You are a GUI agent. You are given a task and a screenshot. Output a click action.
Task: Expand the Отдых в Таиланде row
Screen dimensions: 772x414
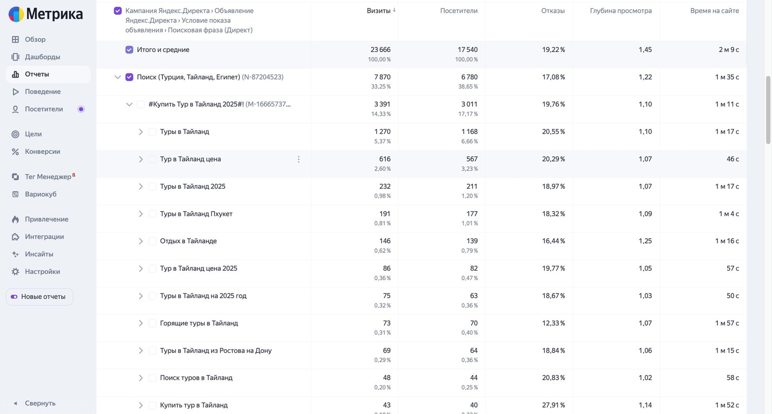click(x=141, y=241)
